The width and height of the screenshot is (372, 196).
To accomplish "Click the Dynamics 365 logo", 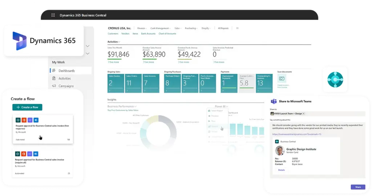I will coord(20,41).
